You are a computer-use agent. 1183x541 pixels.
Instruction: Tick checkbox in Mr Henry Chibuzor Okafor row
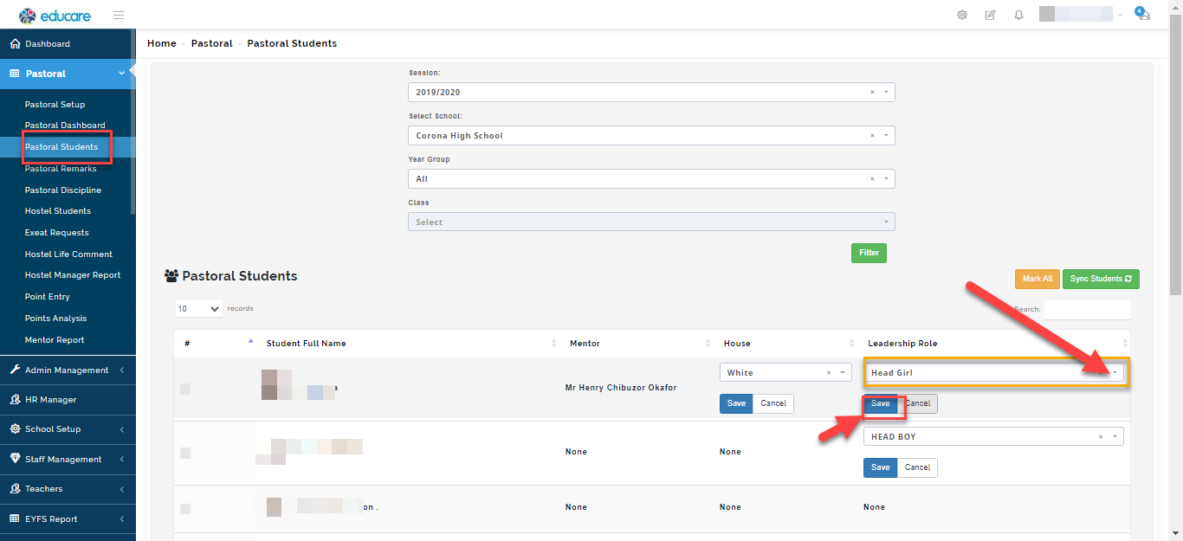185,389
